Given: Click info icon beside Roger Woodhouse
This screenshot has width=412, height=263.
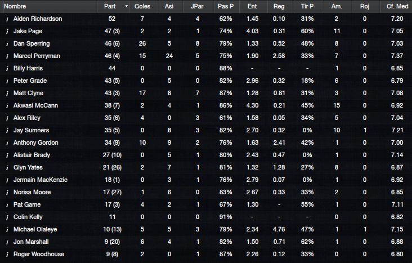Looking at the screenshot, I should pyautogui.click(x=7, y=255).
